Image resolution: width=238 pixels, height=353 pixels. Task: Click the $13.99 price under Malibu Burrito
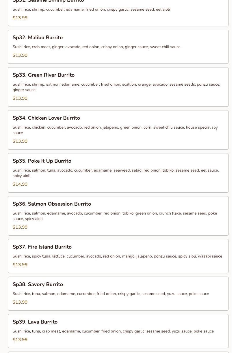(20, 55)
